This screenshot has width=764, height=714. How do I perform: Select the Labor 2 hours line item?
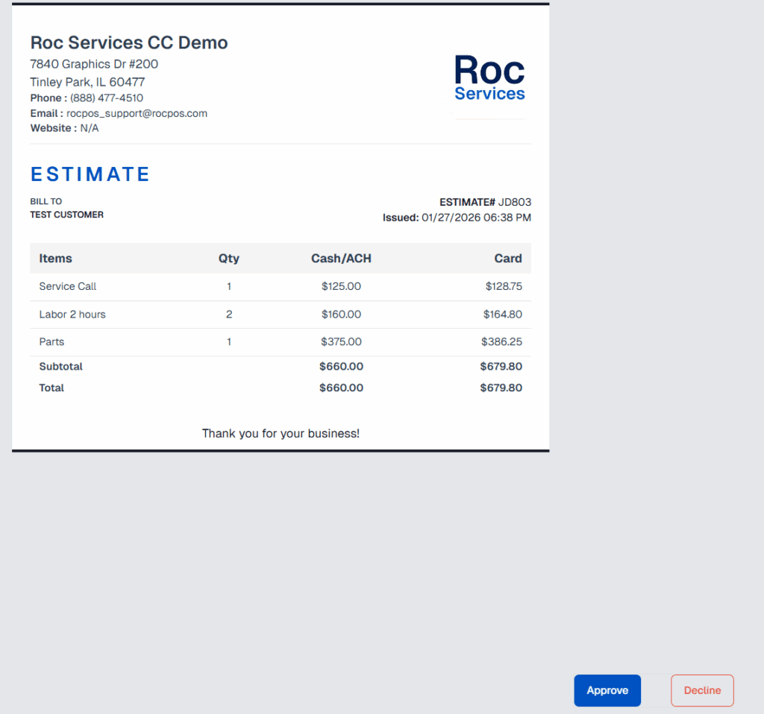tap(72, 315)
